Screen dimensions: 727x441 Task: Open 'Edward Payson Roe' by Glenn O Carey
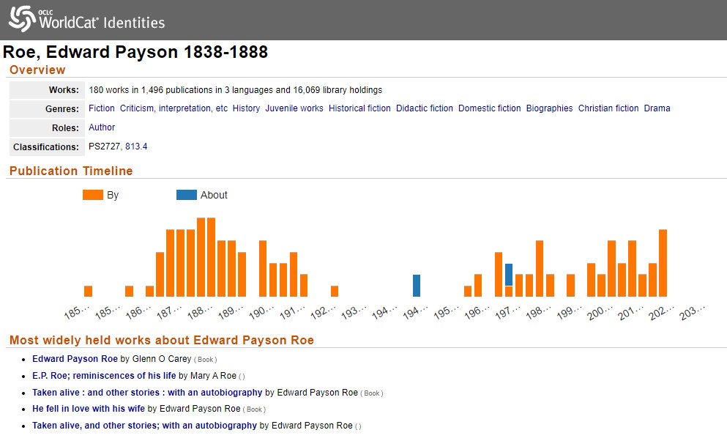[x=75, y=359]
